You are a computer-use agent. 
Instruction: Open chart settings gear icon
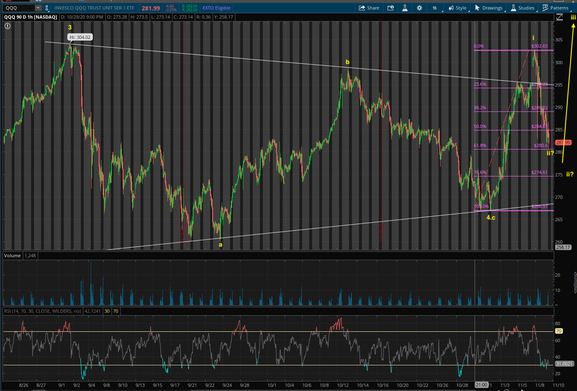point(419,8)
